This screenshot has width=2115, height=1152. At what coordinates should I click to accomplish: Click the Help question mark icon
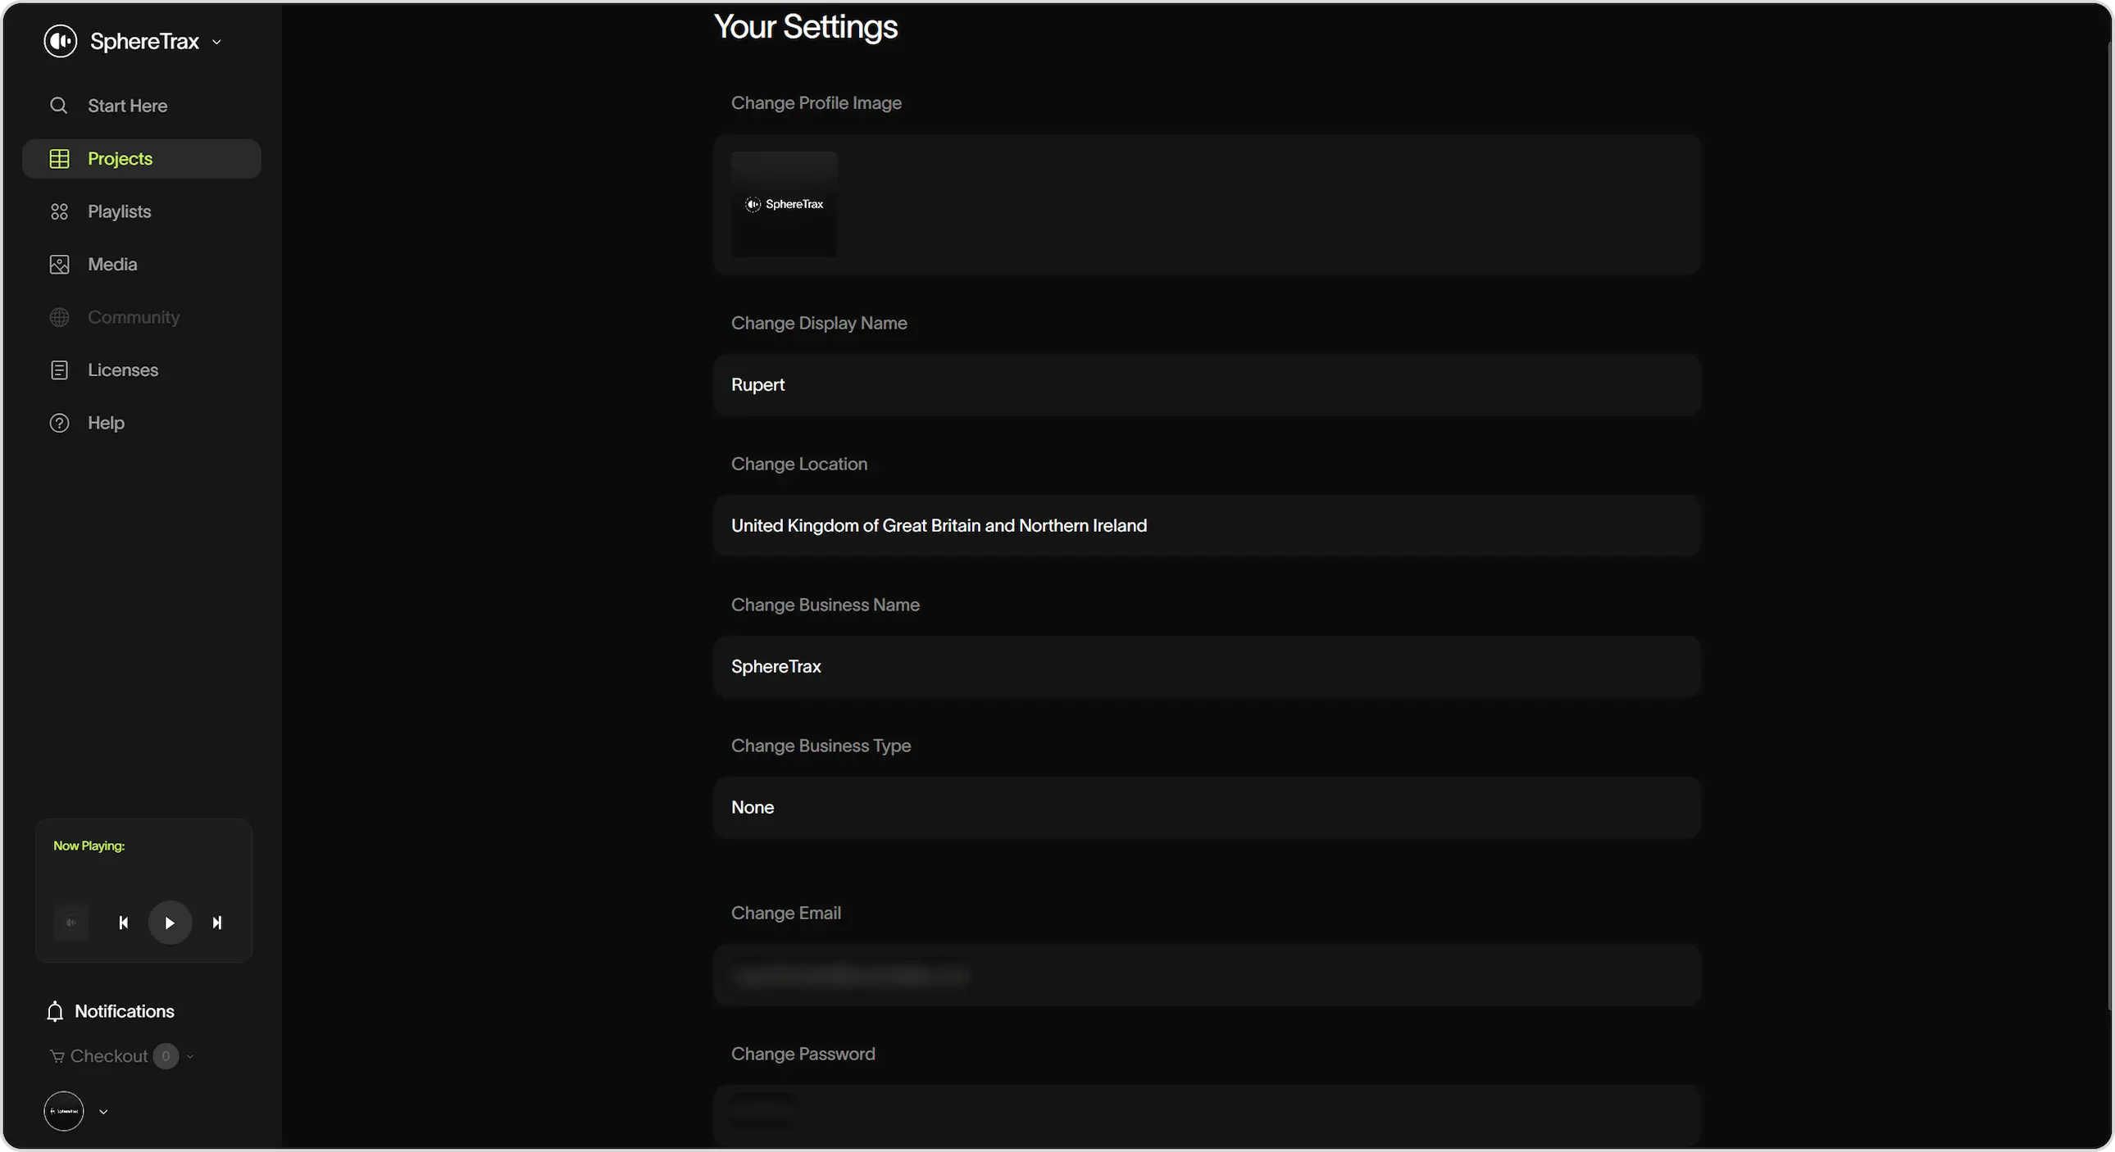[59, 423]
